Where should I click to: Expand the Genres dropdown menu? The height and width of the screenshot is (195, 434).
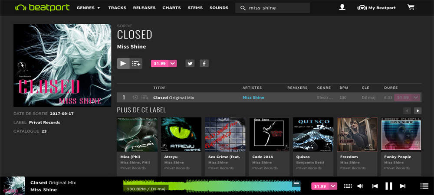point(89,8)
